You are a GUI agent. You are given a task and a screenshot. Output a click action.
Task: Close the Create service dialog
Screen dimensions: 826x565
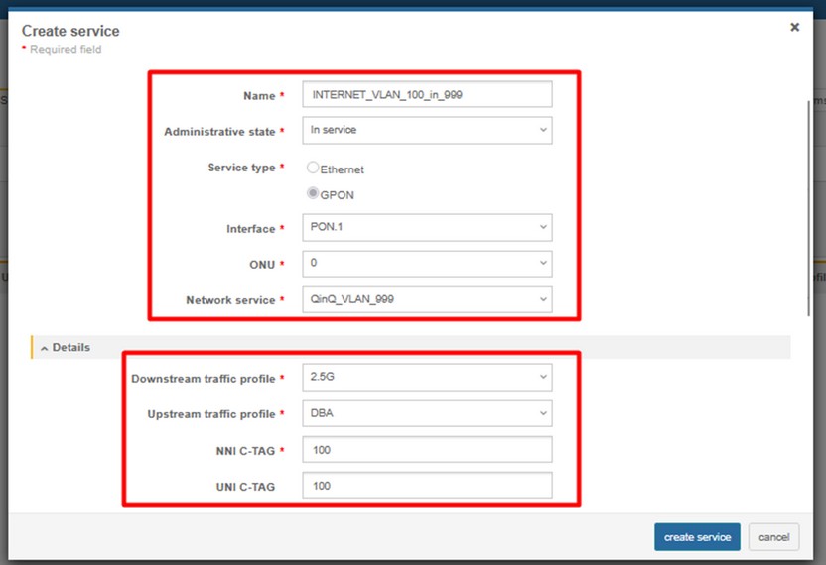[794, 28]
